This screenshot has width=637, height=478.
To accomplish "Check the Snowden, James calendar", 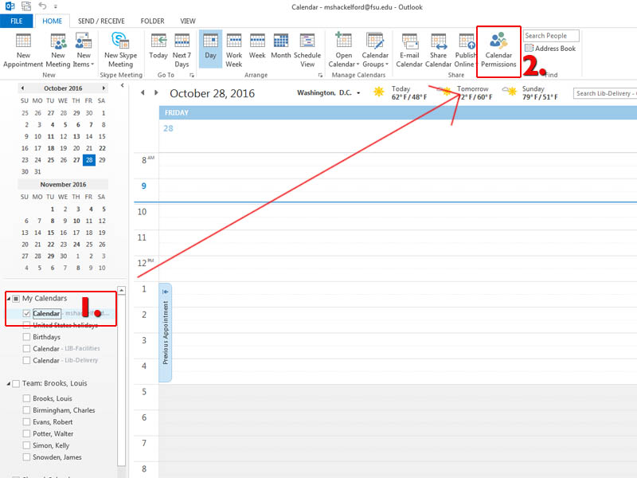I will click(x=26, y=457).
